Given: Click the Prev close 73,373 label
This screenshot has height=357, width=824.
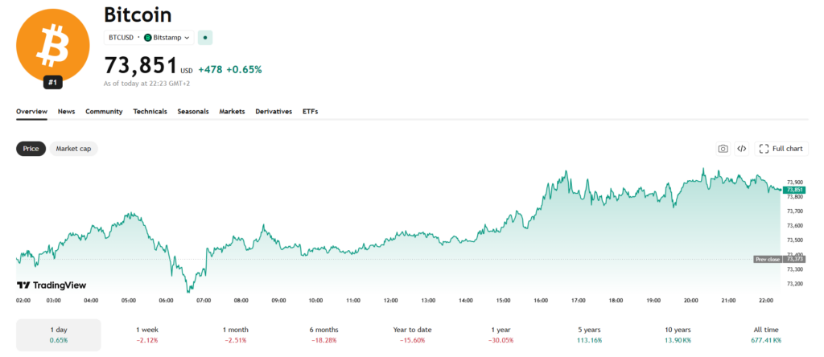Looking at the screenshot, I should click(x=779, y=260).
